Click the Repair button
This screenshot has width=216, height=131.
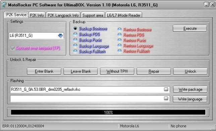click(x=154, y=71)
